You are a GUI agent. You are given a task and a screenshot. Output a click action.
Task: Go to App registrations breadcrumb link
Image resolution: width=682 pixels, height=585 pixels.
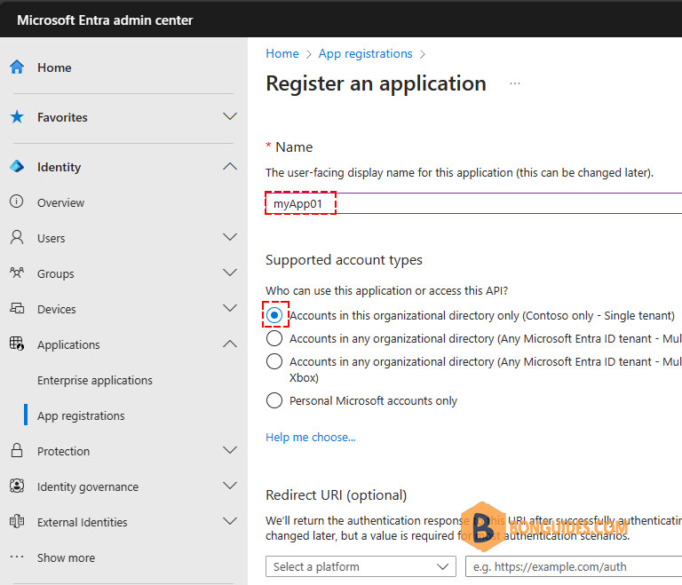365,53
